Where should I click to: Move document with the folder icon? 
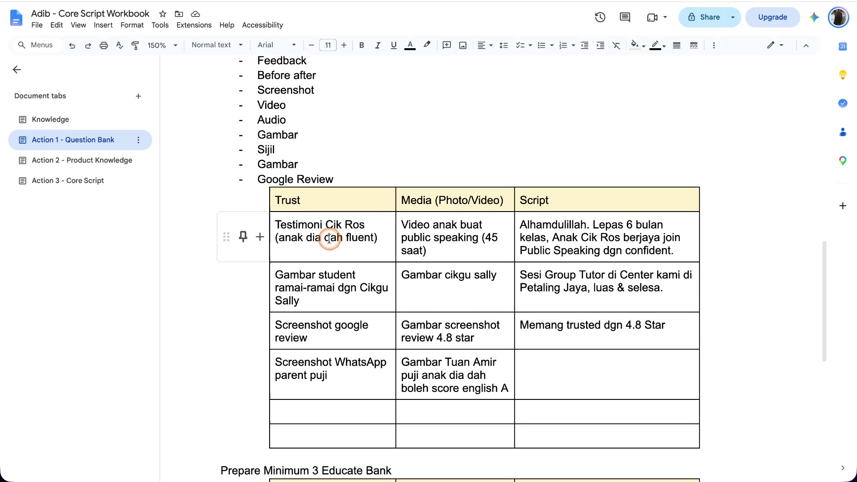pos(179,14)
